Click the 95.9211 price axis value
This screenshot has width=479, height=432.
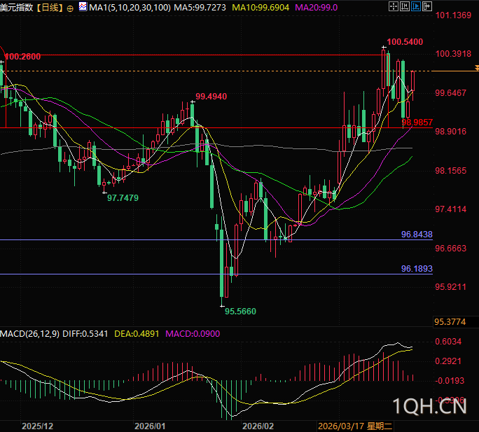(x=450, y=287)
